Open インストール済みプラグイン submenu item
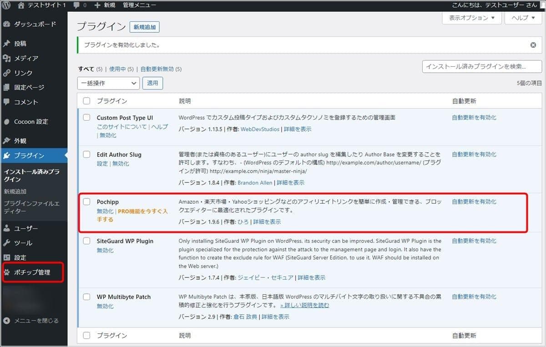The width and height of the screenshot is (546, 347). [x=31, y=176]
